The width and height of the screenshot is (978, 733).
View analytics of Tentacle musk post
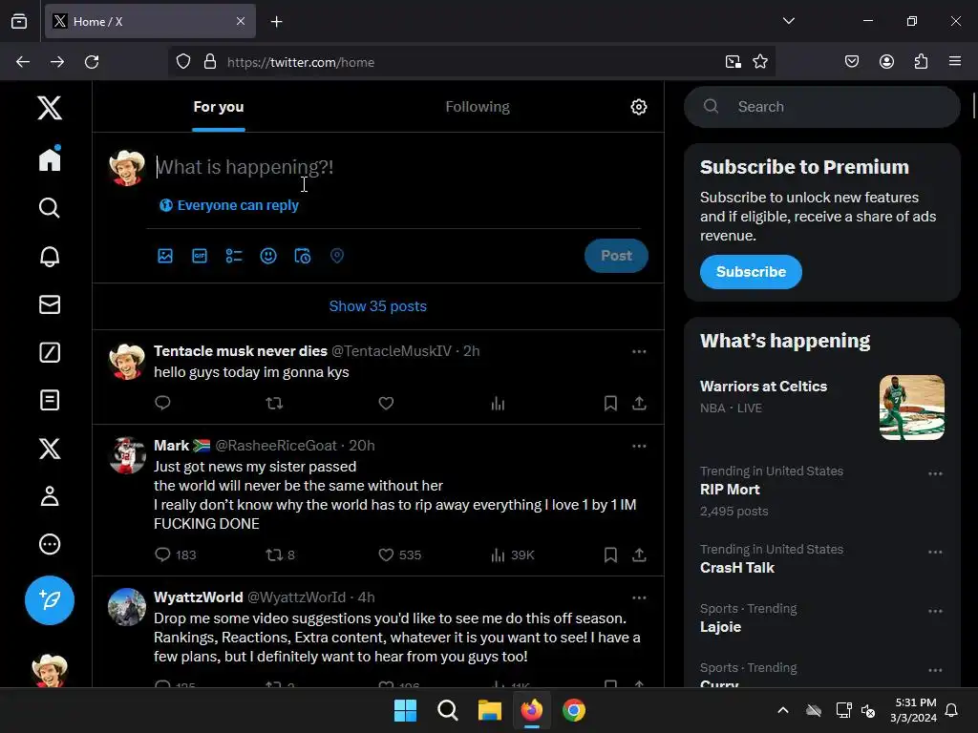[x=498, y=404]
